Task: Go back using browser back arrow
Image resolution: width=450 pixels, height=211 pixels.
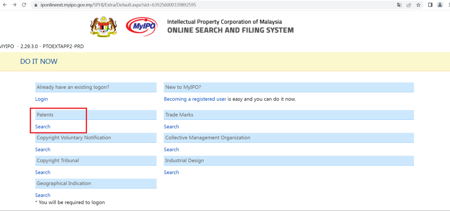Action: (5, 5)
